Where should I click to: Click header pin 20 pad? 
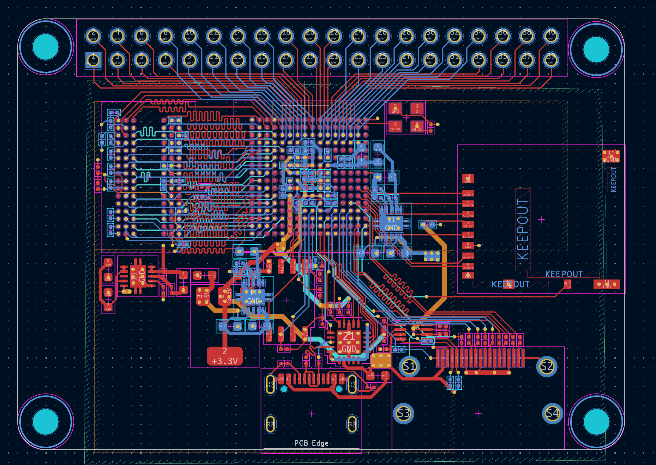point(310,36)
